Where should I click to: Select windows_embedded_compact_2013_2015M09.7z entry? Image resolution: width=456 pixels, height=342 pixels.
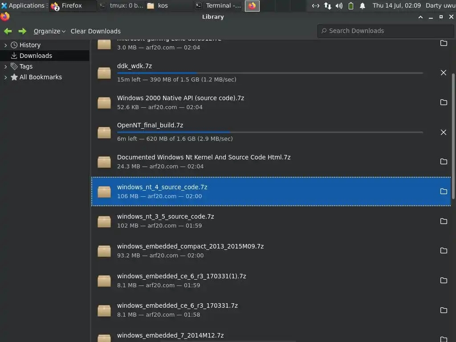click(x=271, y=250)
